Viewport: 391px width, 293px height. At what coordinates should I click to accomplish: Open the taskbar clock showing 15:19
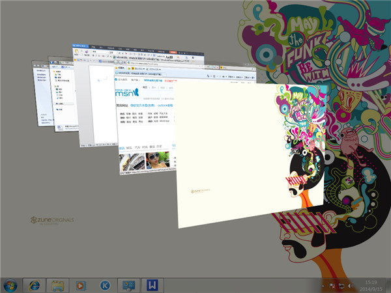pos(369,285)
